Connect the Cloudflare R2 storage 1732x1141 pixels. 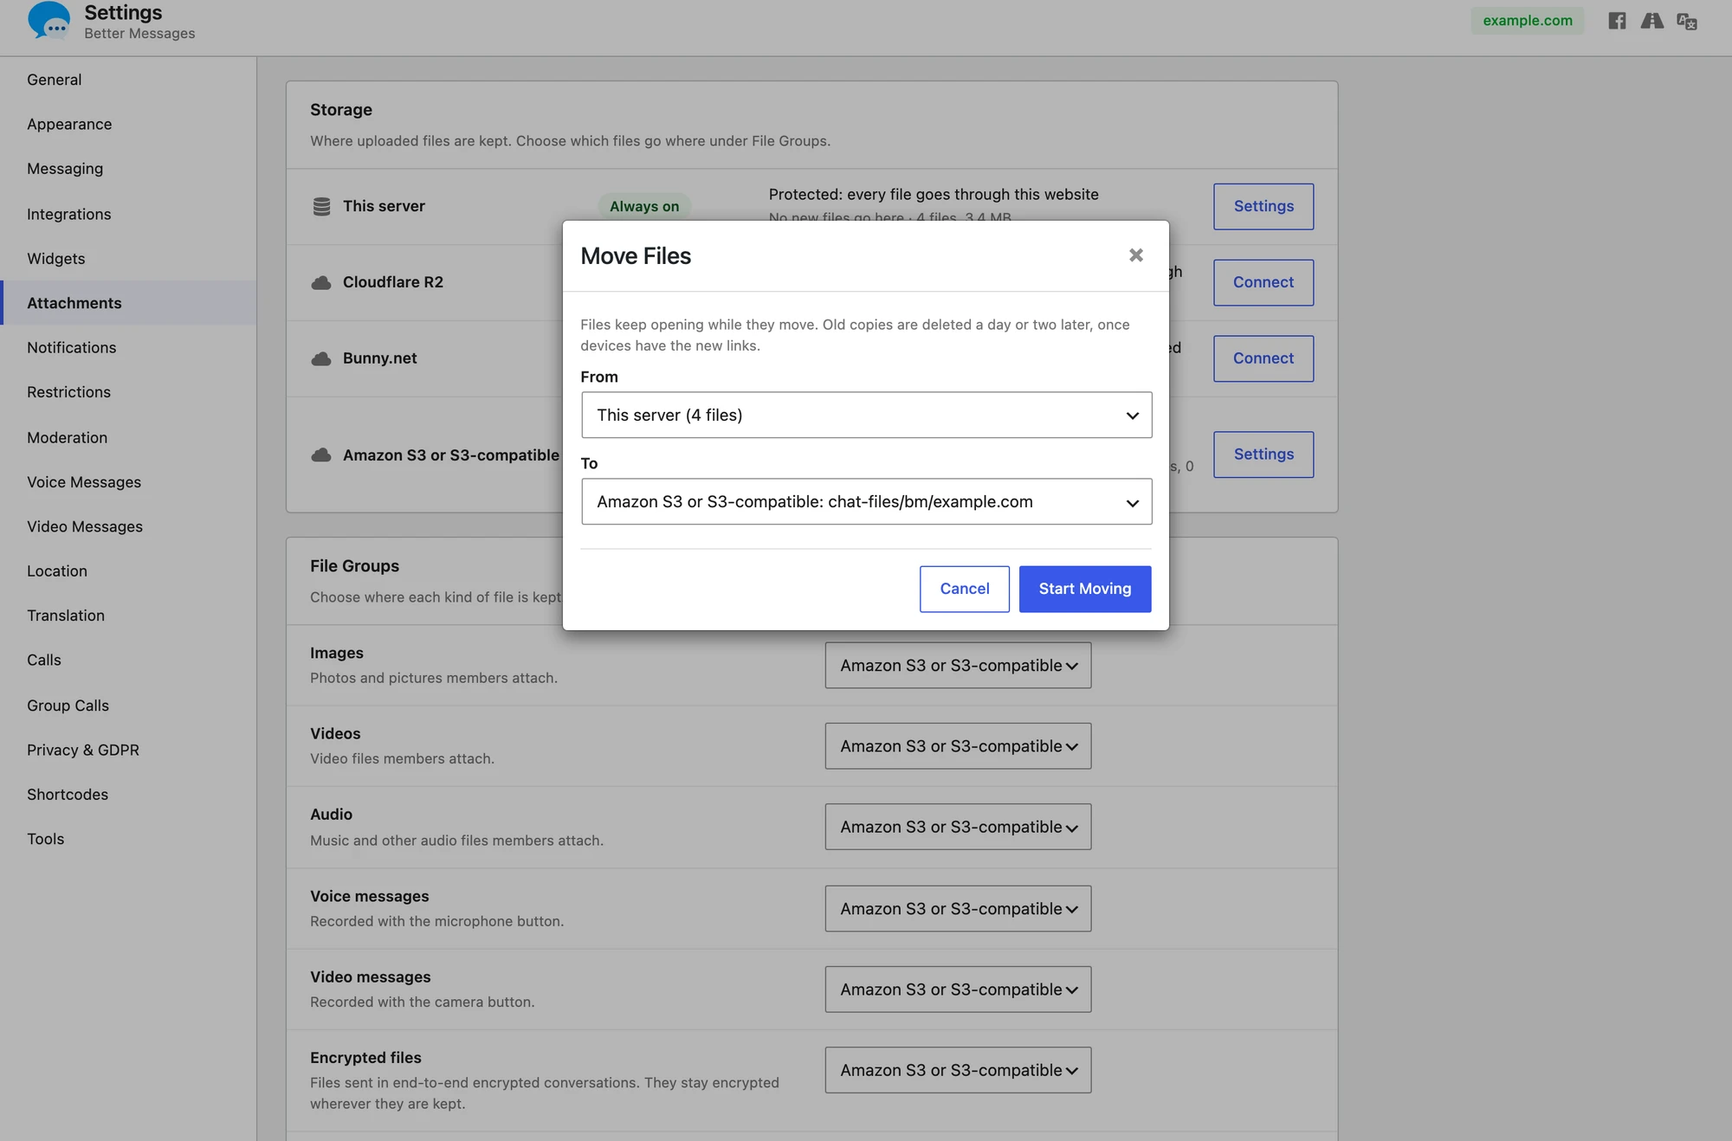(1263, 282)
